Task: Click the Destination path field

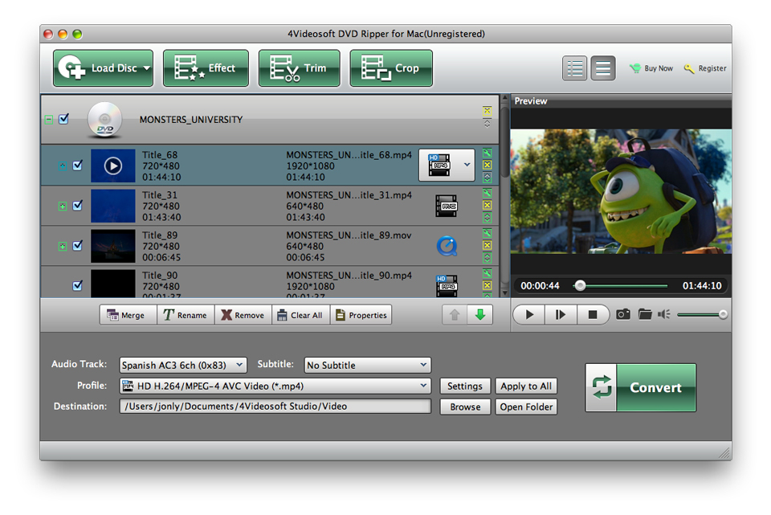Action: 275,407
